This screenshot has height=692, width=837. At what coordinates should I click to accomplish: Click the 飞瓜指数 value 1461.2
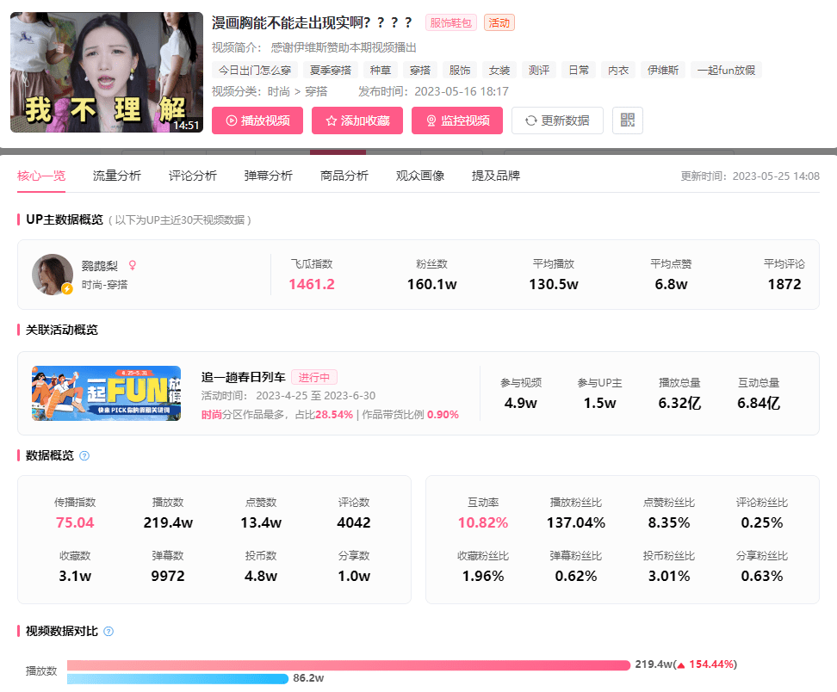click(312, 284)
